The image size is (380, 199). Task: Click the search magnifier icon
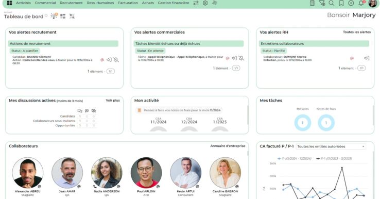point(331,3)
